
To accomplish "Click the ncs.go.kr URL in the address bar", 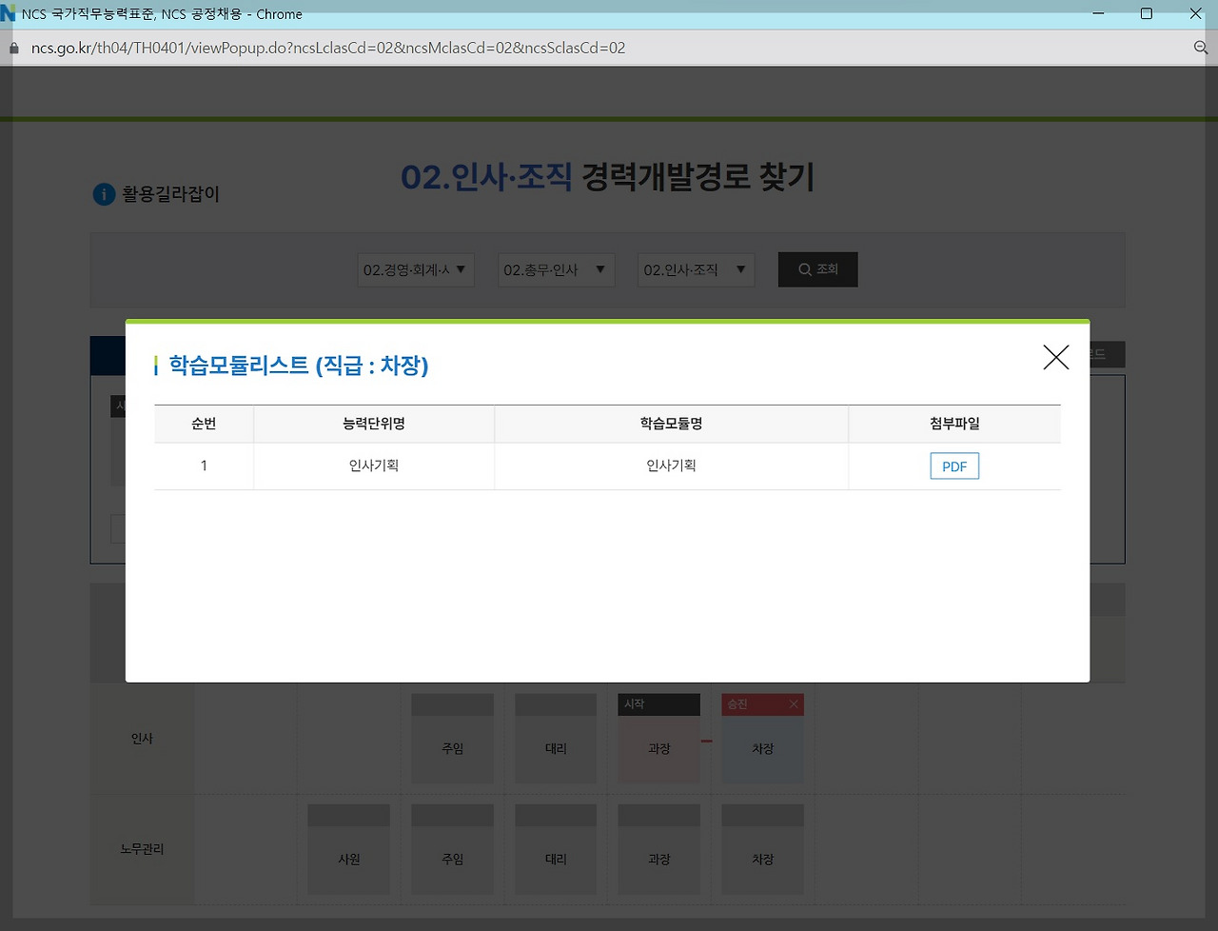I will pos(328,48).
